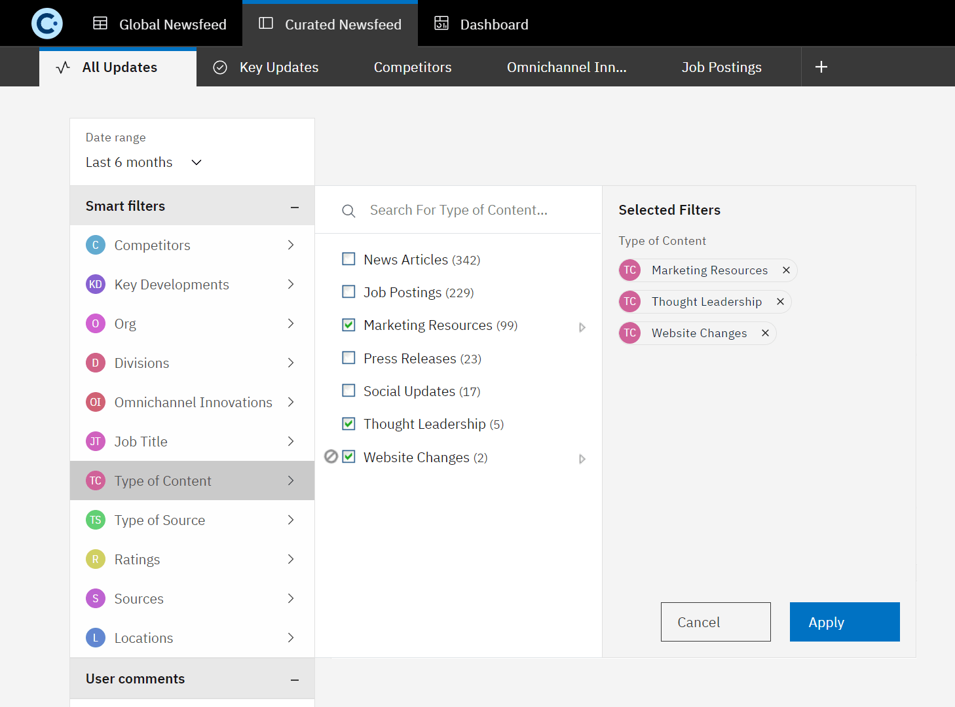
Task: Collapse the Smart filters section
Action: point(295,207)
